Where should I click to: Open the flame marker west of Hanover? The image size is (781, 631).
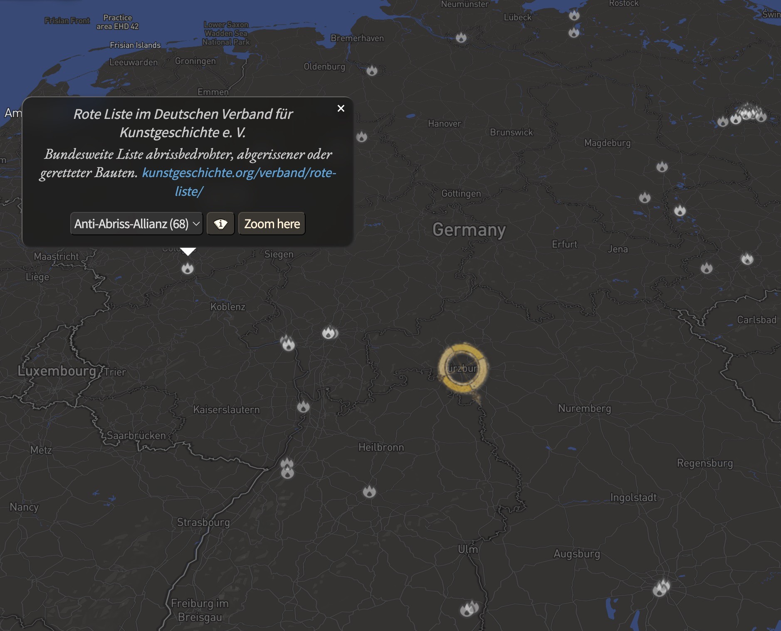click(x=361, y=136)
